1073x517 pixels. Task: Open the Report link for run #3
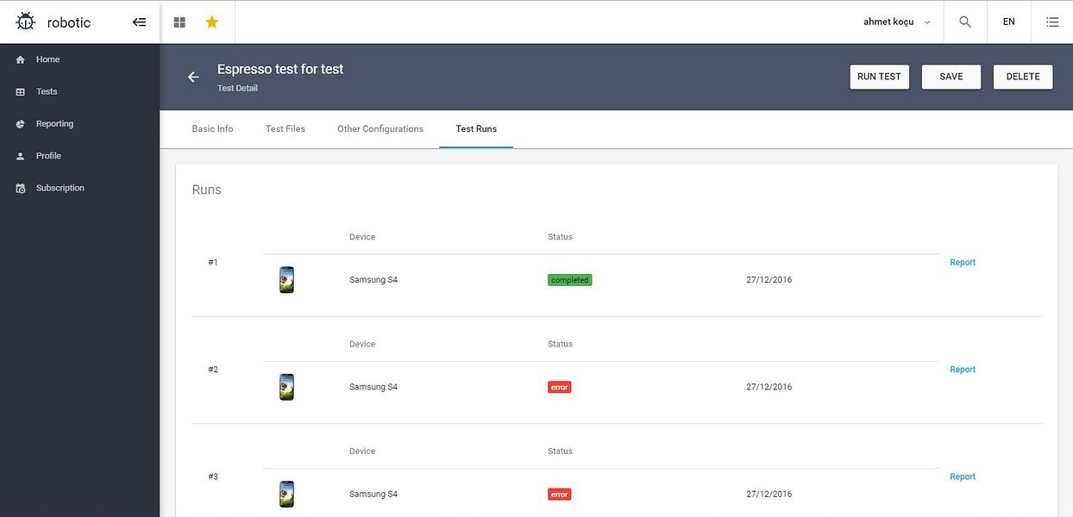click(x=963, y=477)
